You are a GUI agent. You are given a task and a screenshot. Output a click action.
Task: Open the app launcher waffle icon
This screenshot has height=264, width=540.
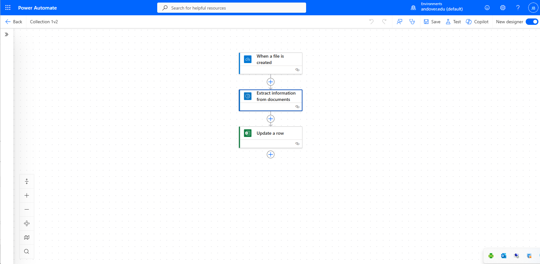[x=8, y=8]
